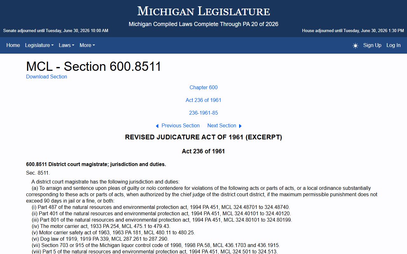Screen dimensions: 407x254
Task: Click the Revised Judicature Act of 1961 heading
Action: click(x=203, y=137)
